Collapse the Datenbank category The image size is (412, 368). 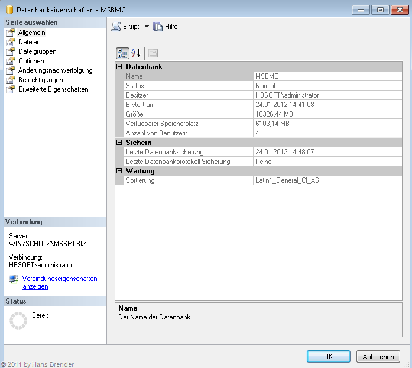click(119, 67)
